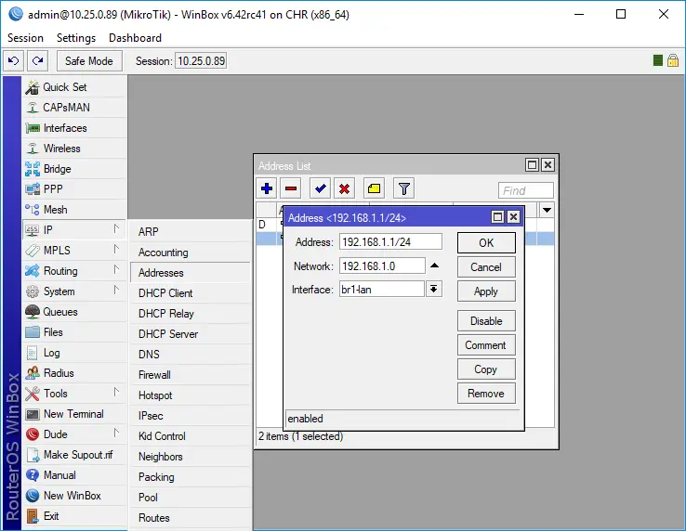Image resolution: width=686 pixels, height=531 pixels.
Task: Click the padlock icon in top right
Action: coord(673,60)
